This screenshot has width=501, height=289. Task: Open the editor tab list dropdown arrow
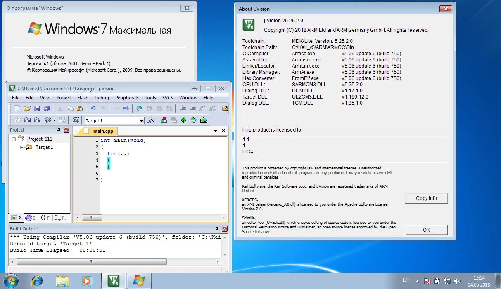pos(215,131)
